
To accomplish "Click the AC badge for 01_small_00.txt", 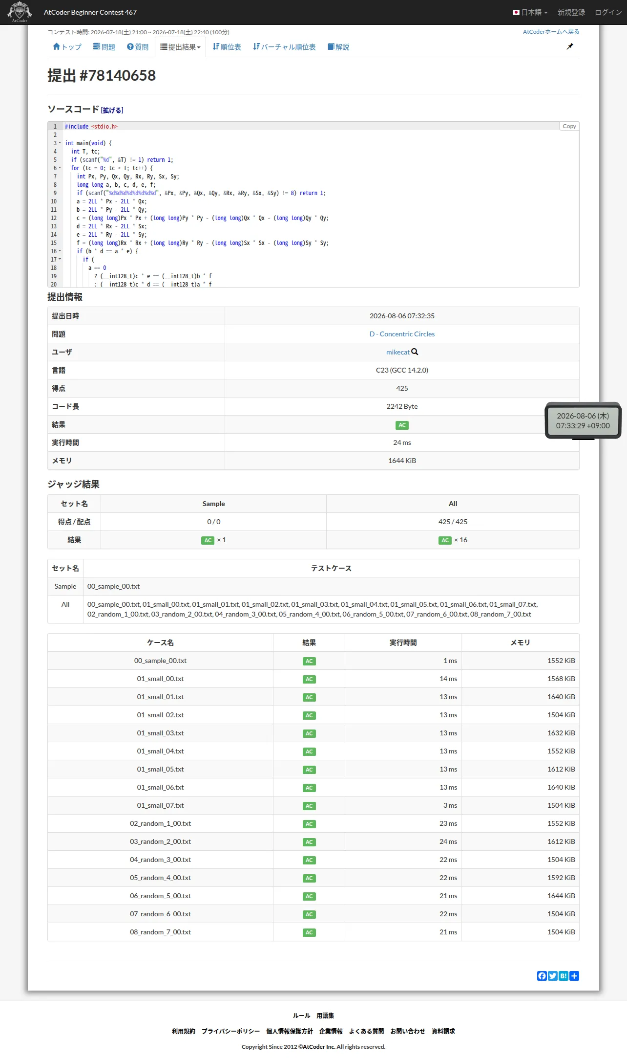I will point(309,679).
